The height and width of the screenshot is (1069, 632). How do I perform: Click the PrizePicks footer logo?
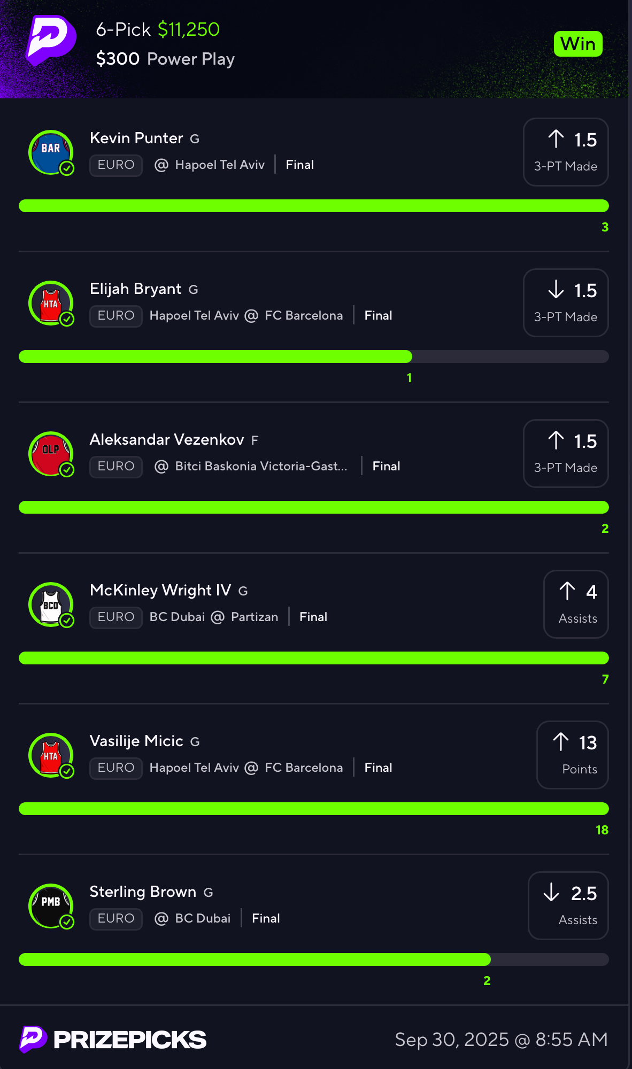pyautogui.click(x=113, y=1040)
